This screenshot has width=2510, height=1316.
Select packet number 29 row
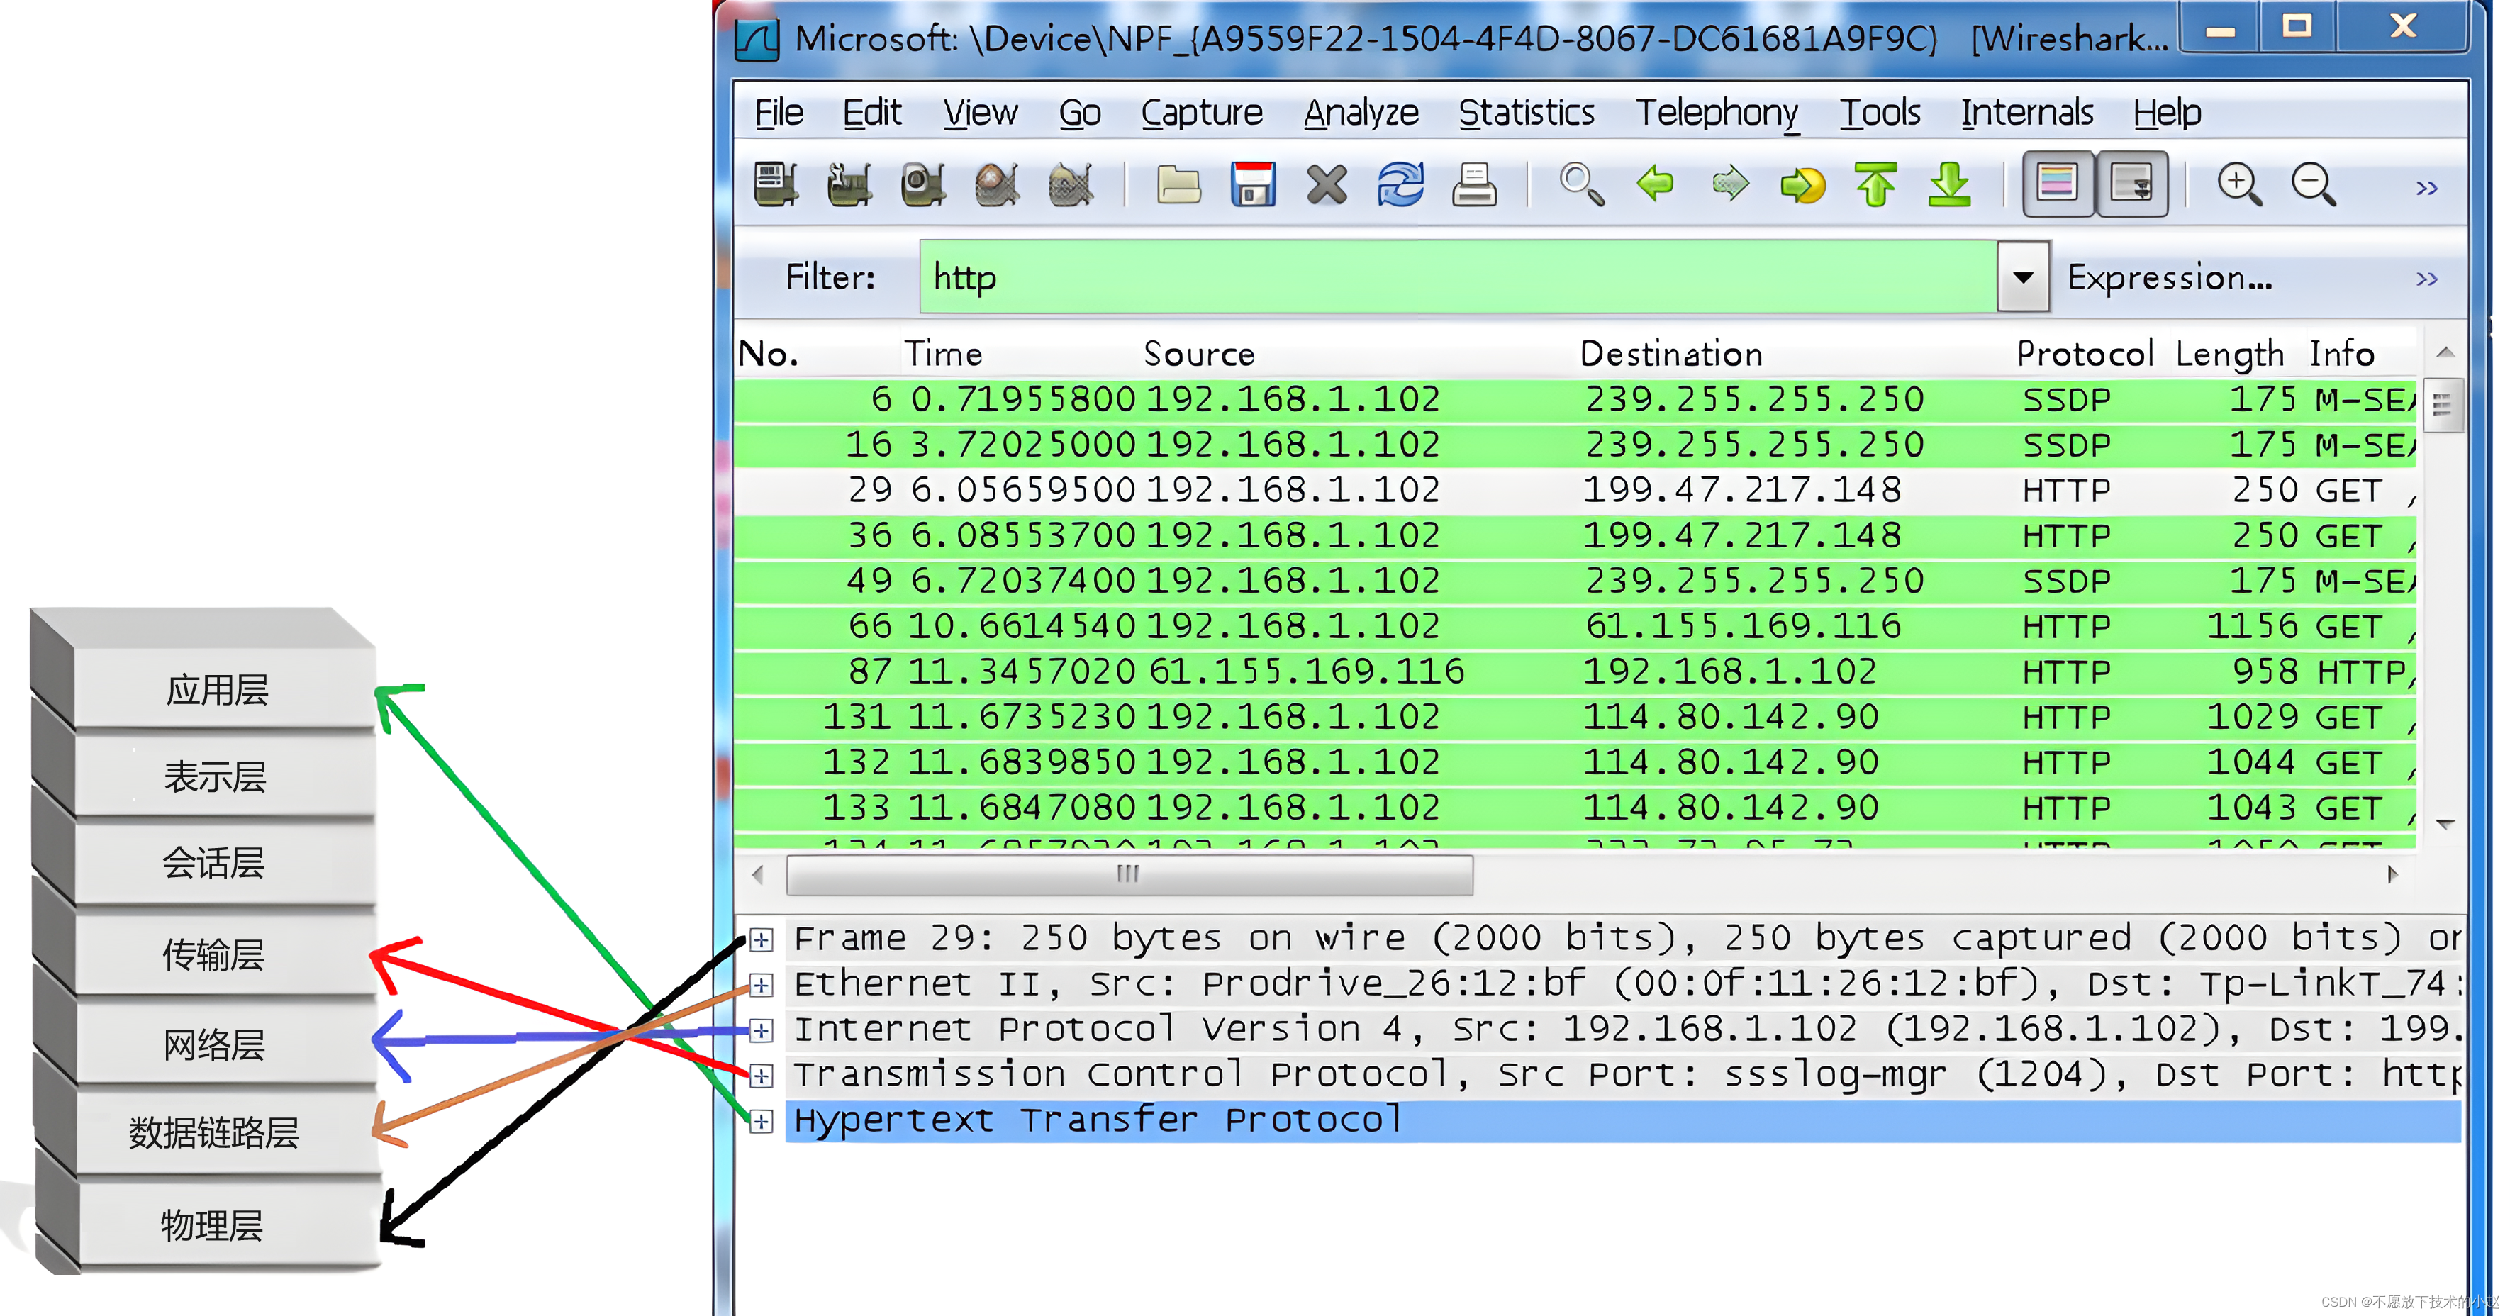point(1575,490)
